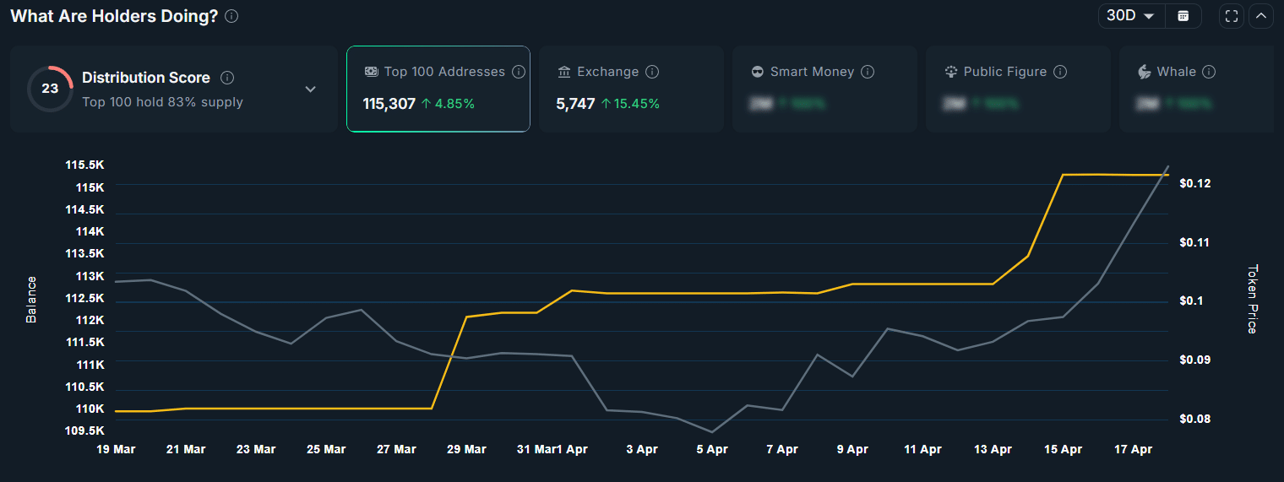
Task: Click the Public Figure info icon
Action: (x=1060, y=72)
